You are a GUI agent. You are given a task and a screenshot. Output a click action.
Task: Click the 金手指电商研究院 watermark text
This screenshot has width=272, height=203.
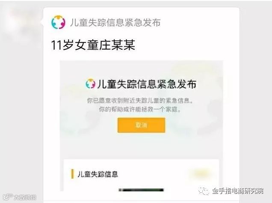tap(238, 191)
